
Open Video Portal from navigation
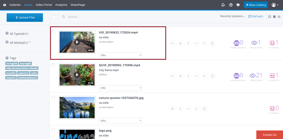44,5
